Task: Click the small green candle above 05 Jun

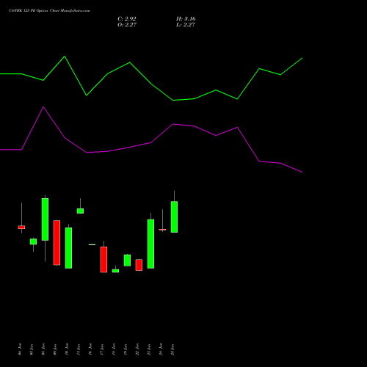Action: [x=33, y=241]
